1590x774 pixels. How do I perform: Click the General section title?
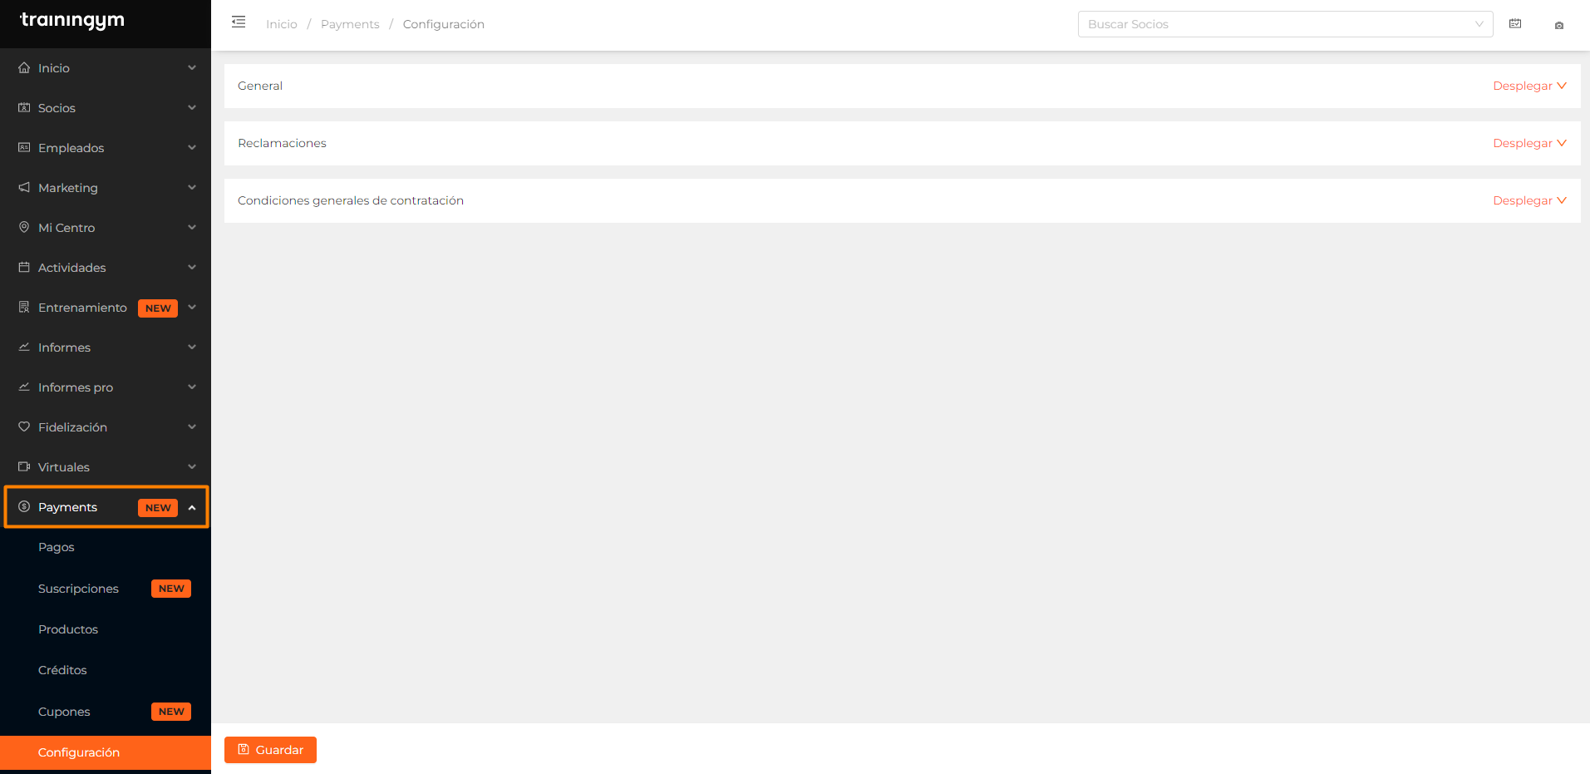(260, 86)
